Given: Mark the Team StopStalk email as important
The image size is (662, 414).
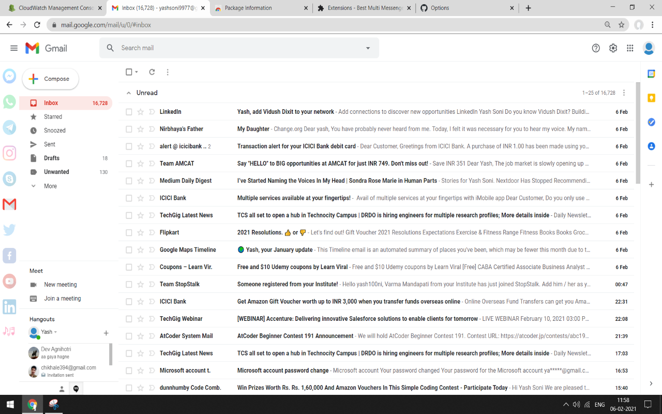Looking at the screenshot, I should [152, 284].
